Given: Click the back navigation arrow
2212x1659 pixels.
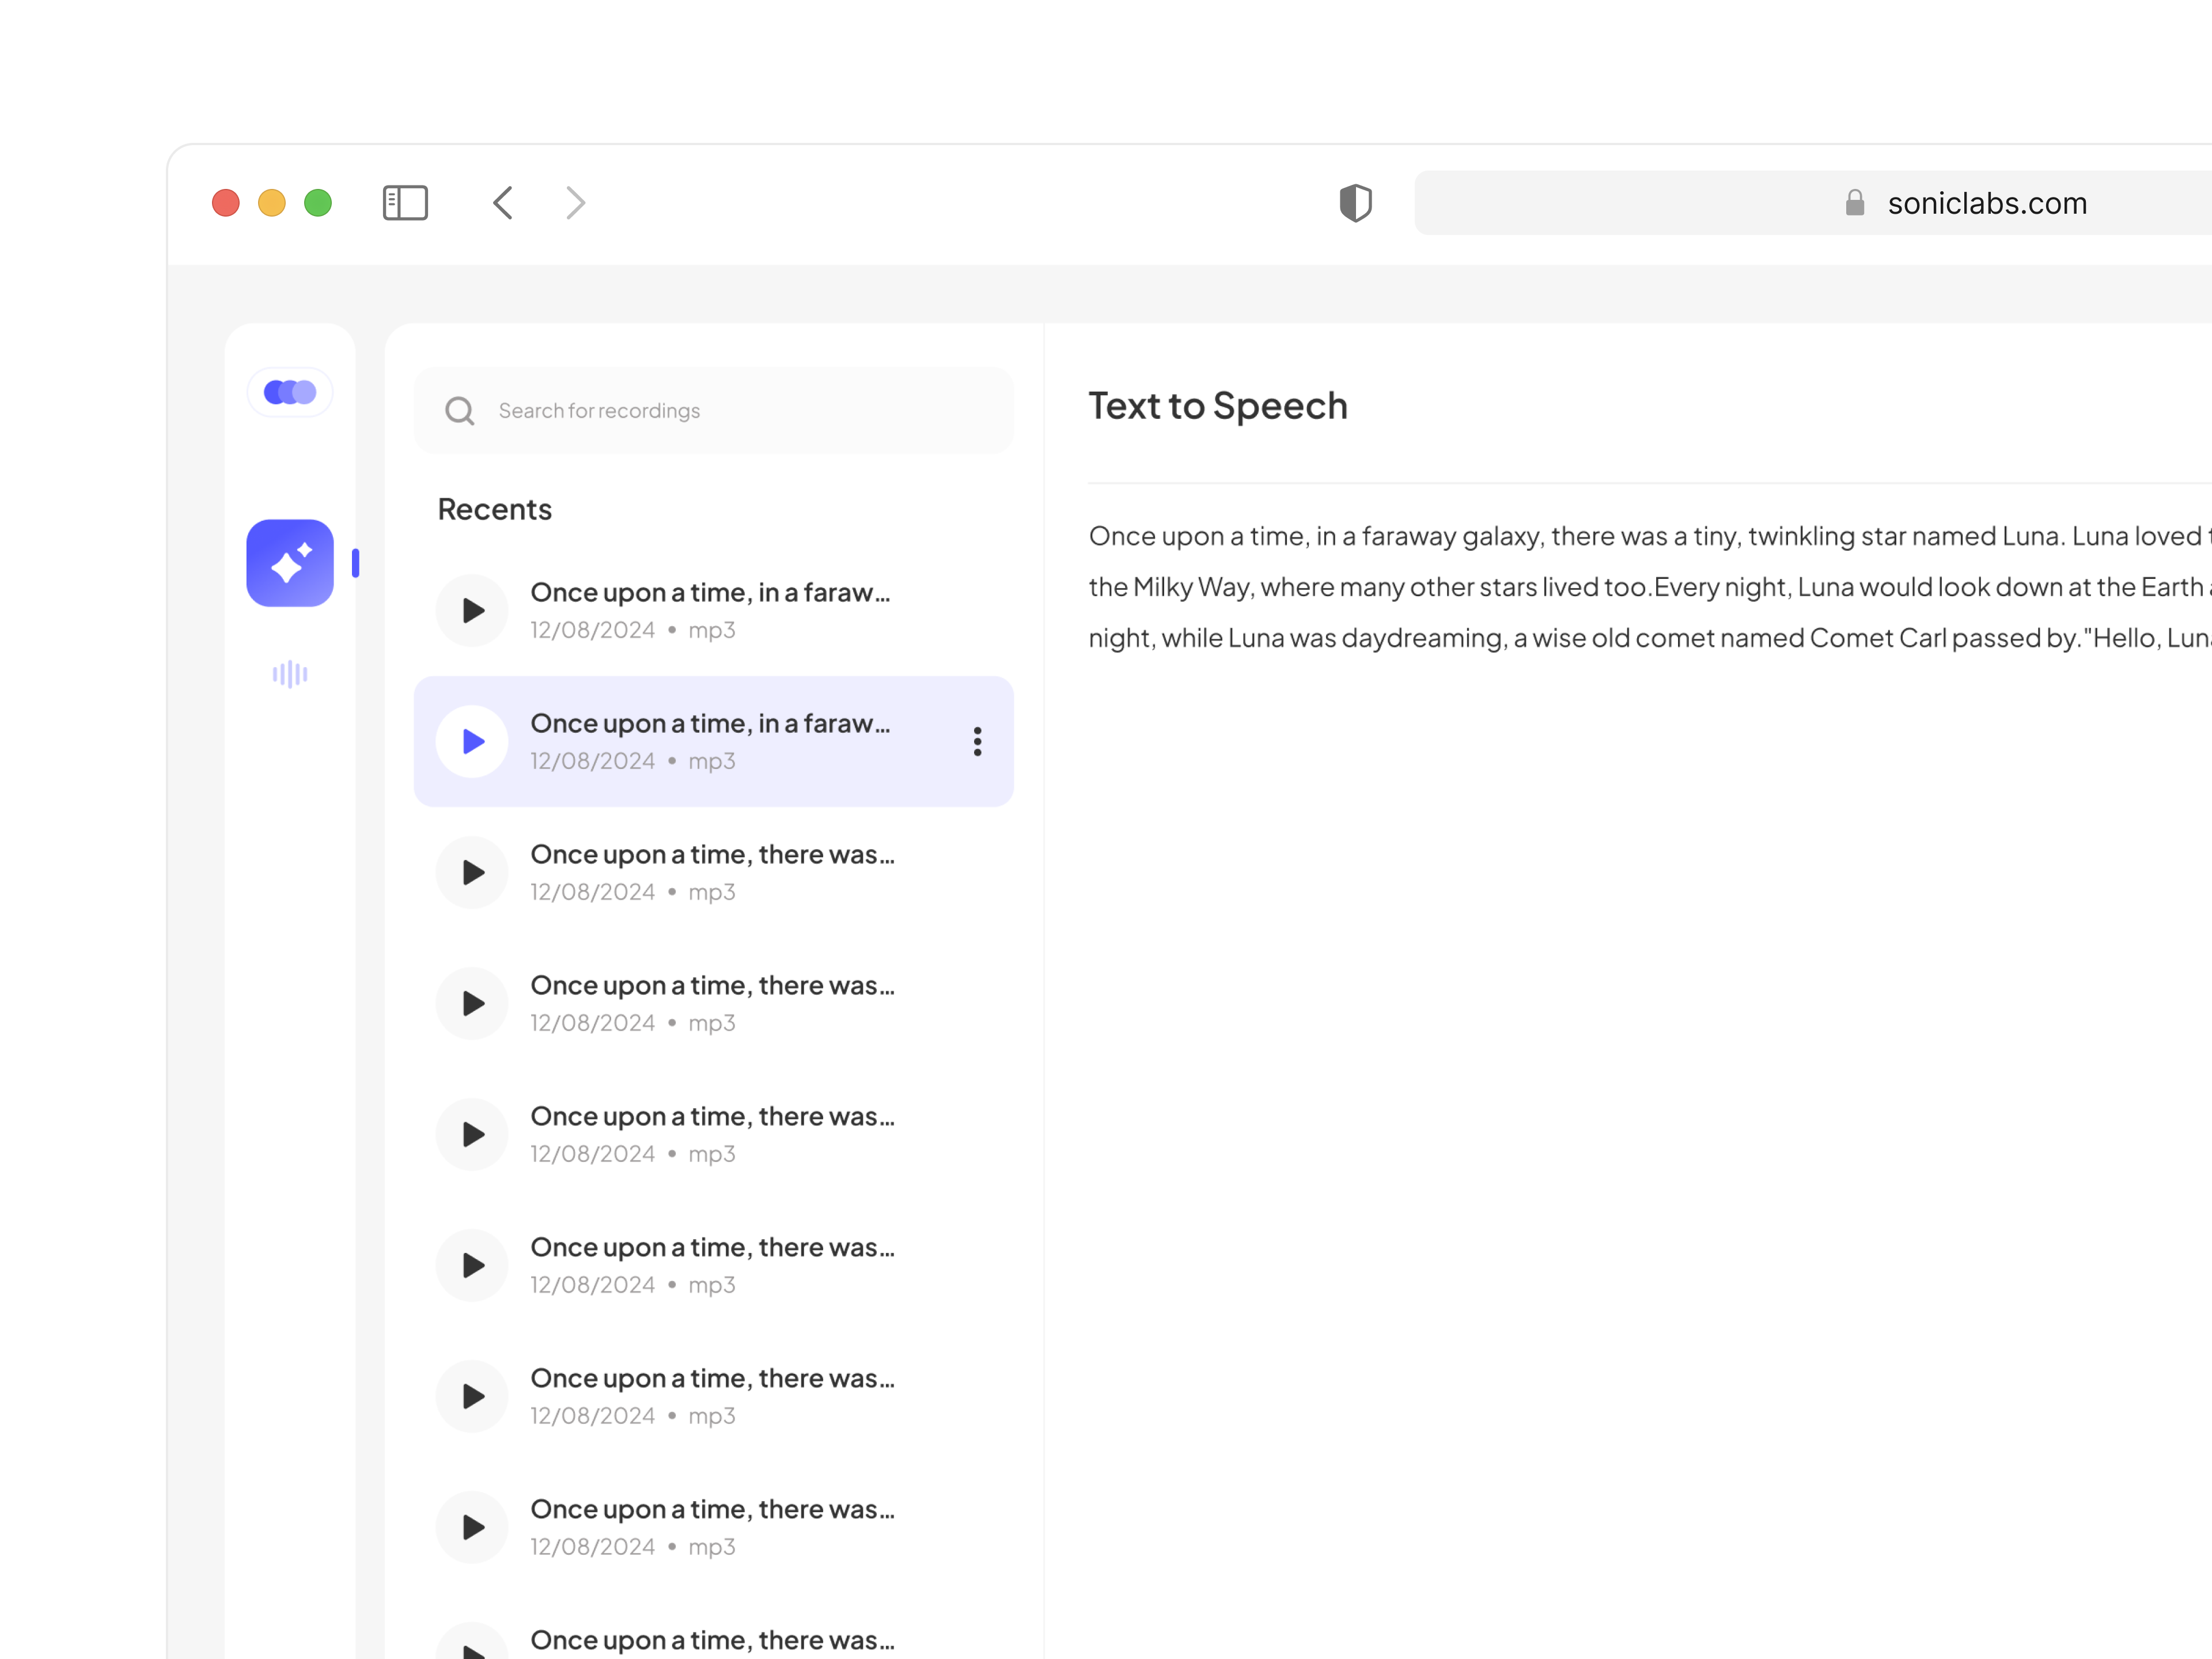Looking at the screenshot, I should pos(503,202).
